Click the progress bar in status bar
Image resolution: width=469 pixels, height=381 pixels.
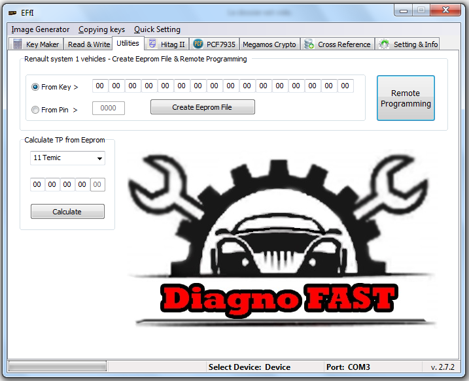(x=58, y=366)
